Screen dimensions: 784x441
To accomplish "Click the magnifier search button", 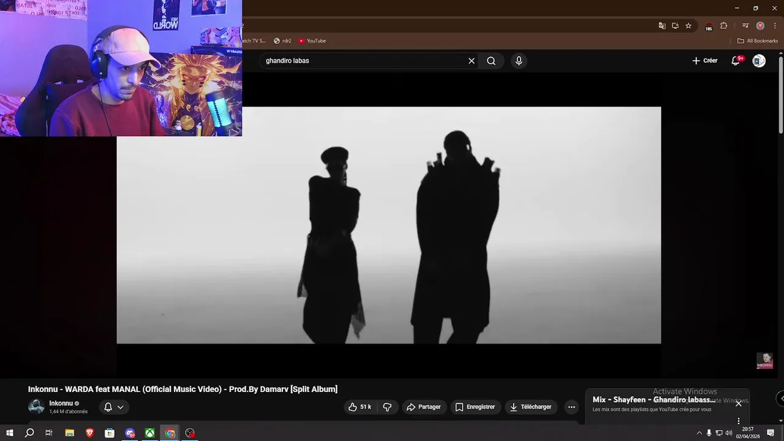I will pyautogui.click(x=491, y=61).
